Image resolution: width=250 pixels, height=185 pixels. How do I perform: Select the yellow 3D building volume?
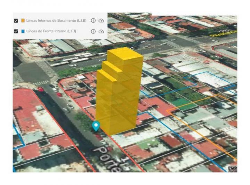click(119, 91)
